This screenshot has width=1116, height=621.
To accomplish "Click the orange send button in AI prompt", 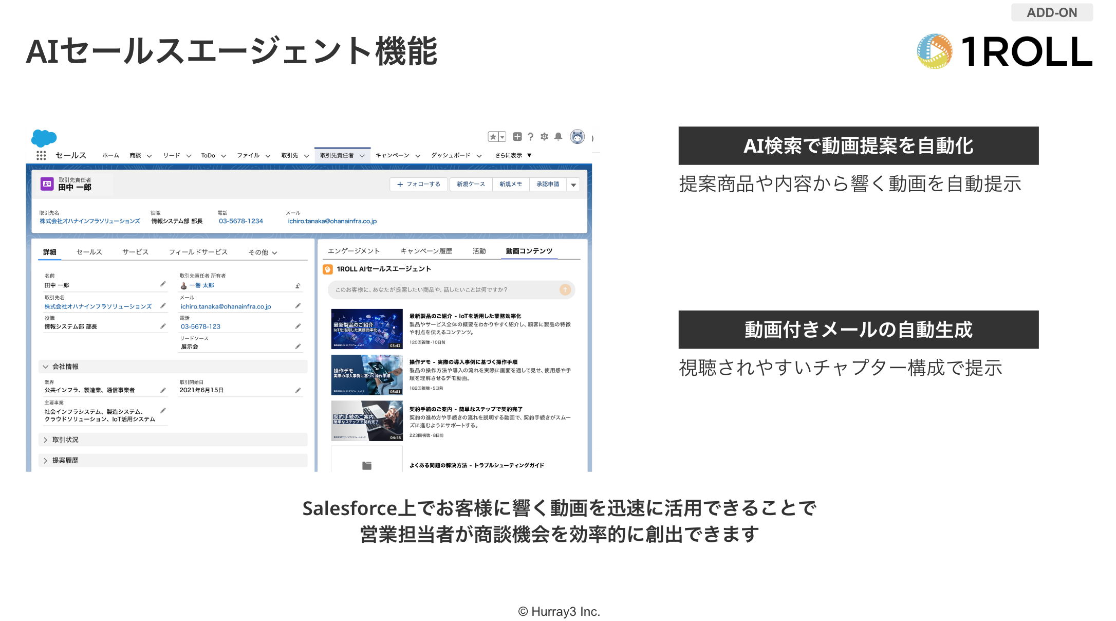I will [x=565, y=290].
